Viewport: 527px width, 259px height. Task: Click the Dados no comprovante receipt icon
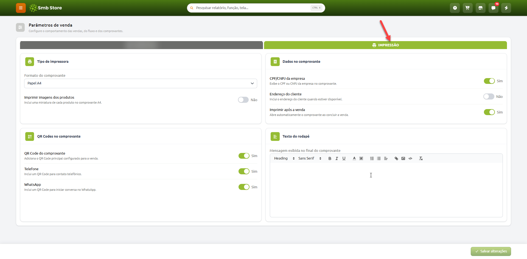click(275, 62)
